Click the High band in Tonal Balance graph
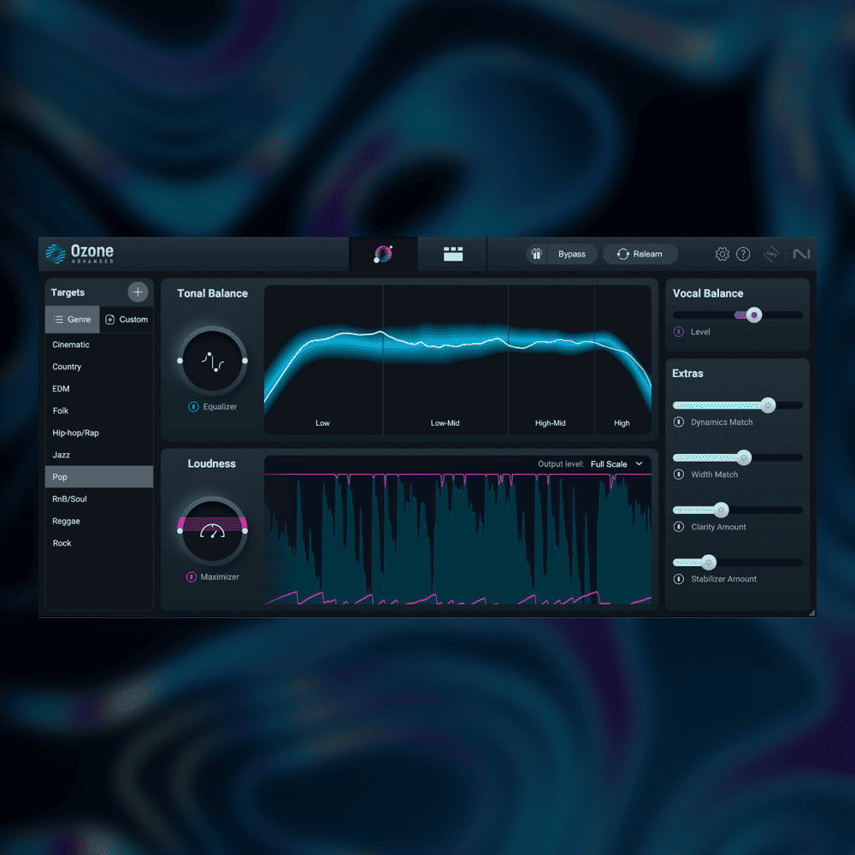Viewport: 855px width, 855px height. (622, 360)
